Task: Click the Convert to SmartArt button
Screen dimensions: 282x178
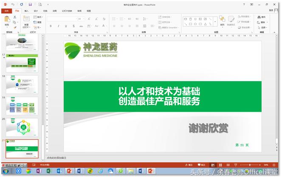Action: point(168,28)
